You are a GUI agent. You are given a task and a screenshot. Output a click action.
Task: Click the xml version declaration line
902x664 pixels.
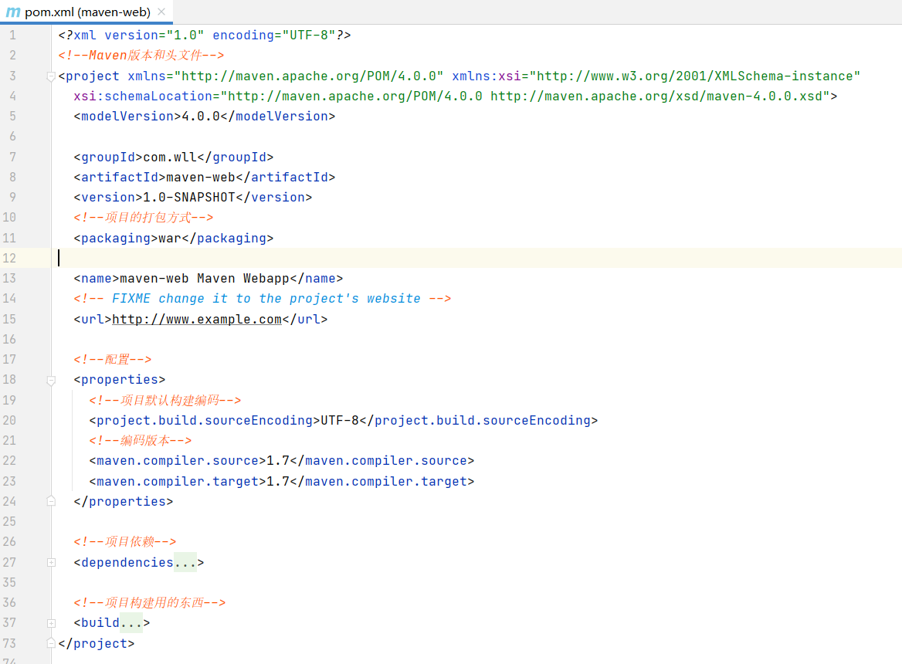tap(204, 35)
